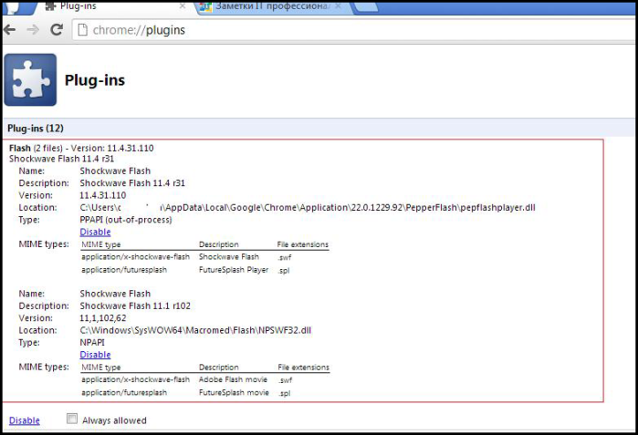The image size is (638, 435).
Task: Switch to the Заметки ИТ профессионала tab
Action: [271, 7]
